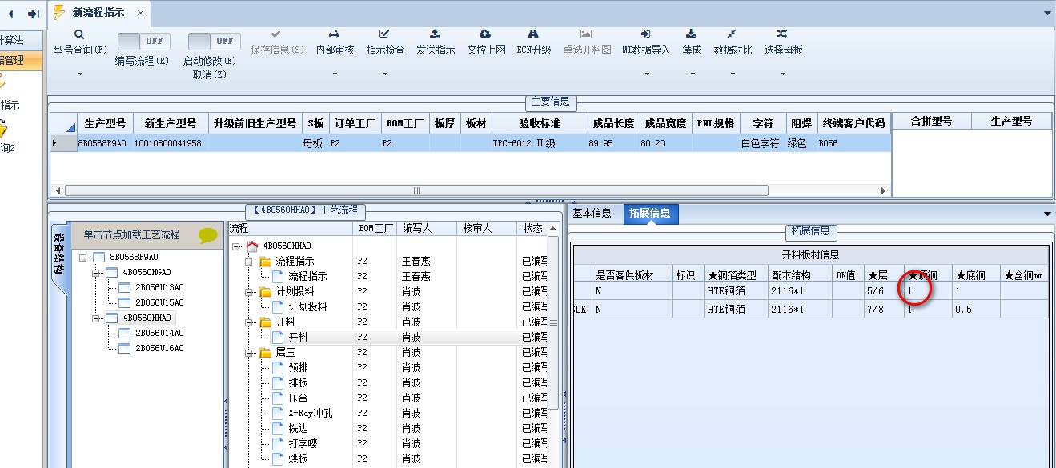Image resolution: width=1056 pixels, height=468 pixels.
Task: Open dropdown arrow under 内部审核
Action: pos(334,74)
